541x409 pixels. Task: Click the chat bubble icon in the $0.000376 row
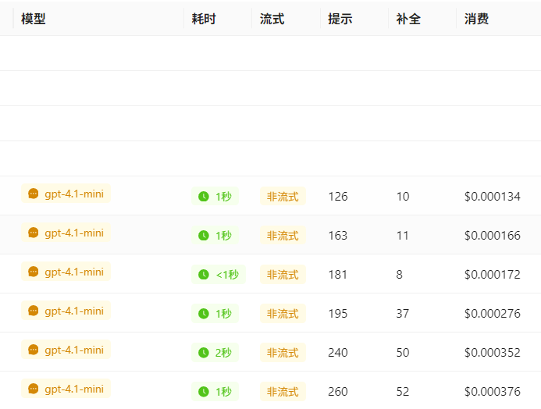coord(33,388)
